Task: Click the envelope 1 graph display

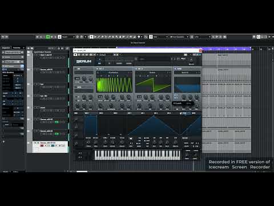Action: pyautogui.click(x=106, y=125)
